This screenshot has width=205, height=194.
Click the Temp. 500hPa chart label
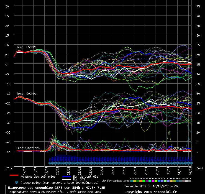point(26,94)
